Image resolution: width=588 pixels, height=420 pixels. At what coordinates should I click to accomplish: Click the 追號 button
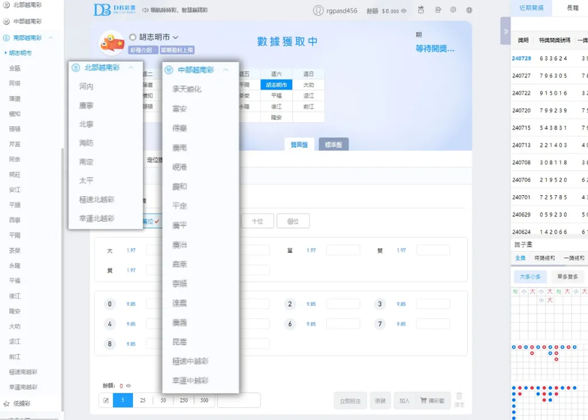(x=380, y=400)
